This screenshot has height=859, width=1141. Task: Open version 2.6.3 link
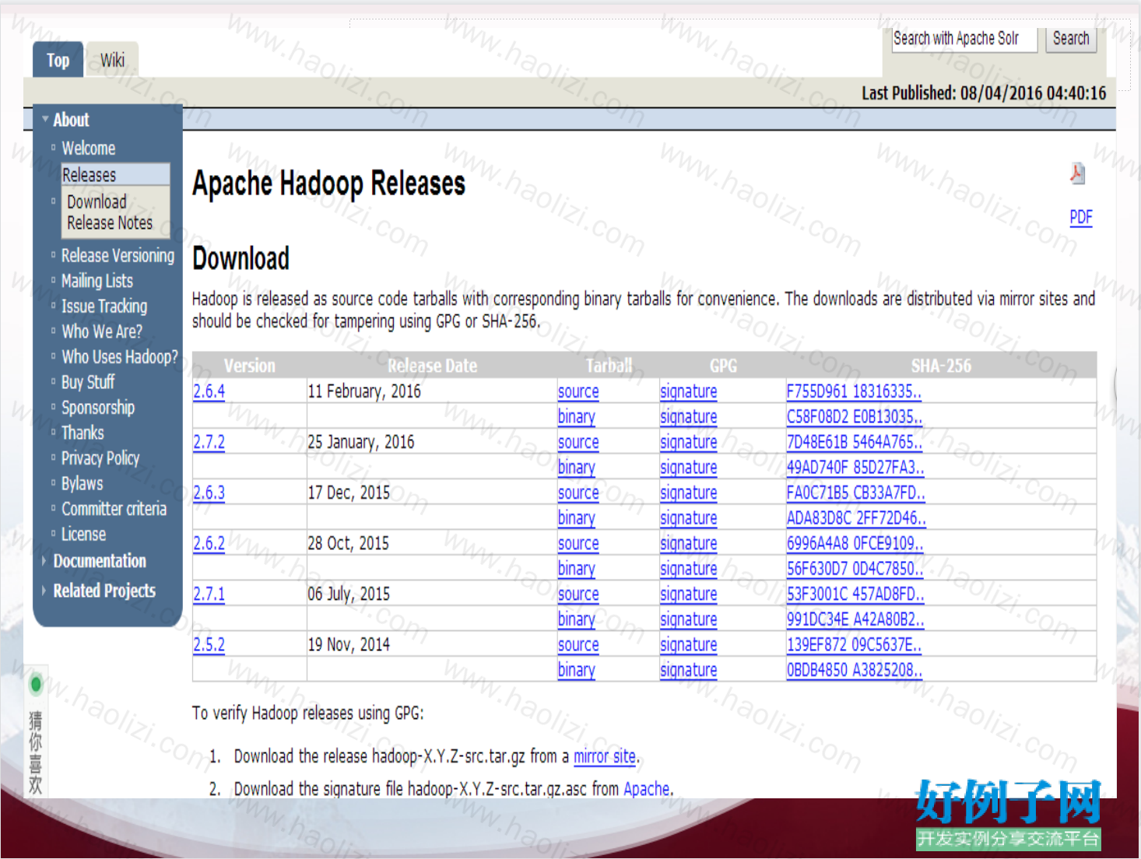click(x=209, y=493)
